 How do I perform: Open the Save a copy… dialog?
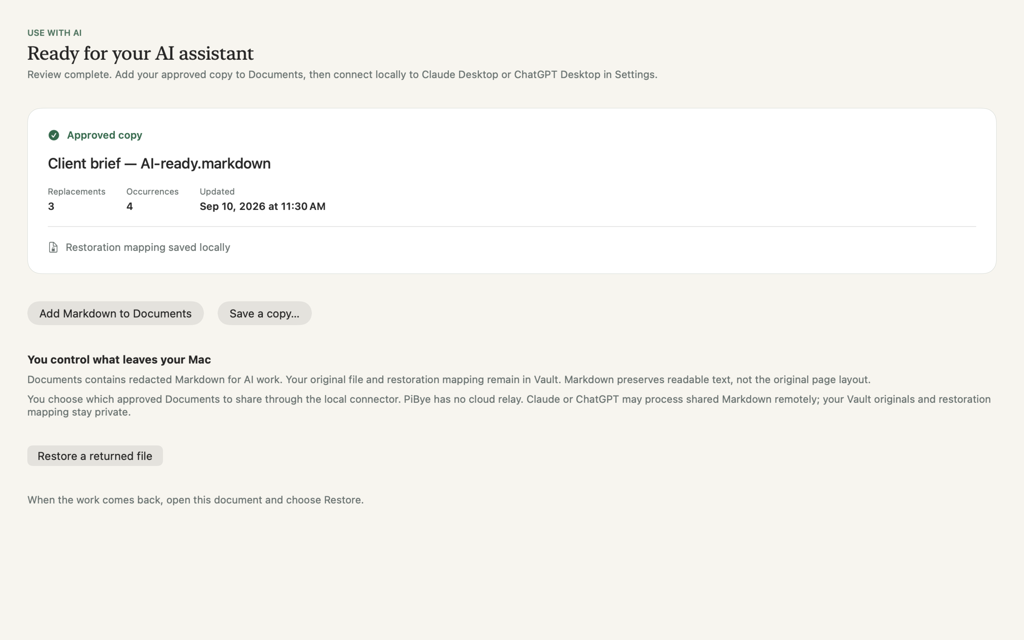pos(265,313)
